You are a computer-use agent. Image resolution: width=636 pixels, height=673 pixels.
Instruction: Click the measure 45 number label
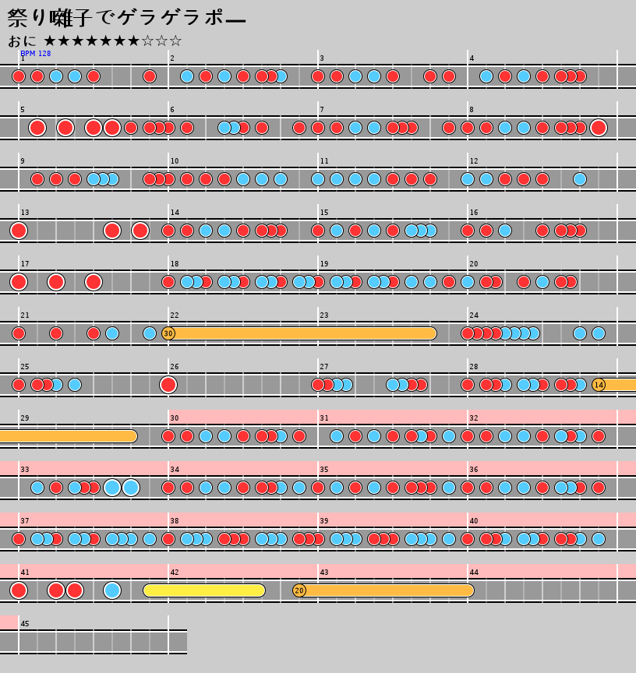point(25,624)
